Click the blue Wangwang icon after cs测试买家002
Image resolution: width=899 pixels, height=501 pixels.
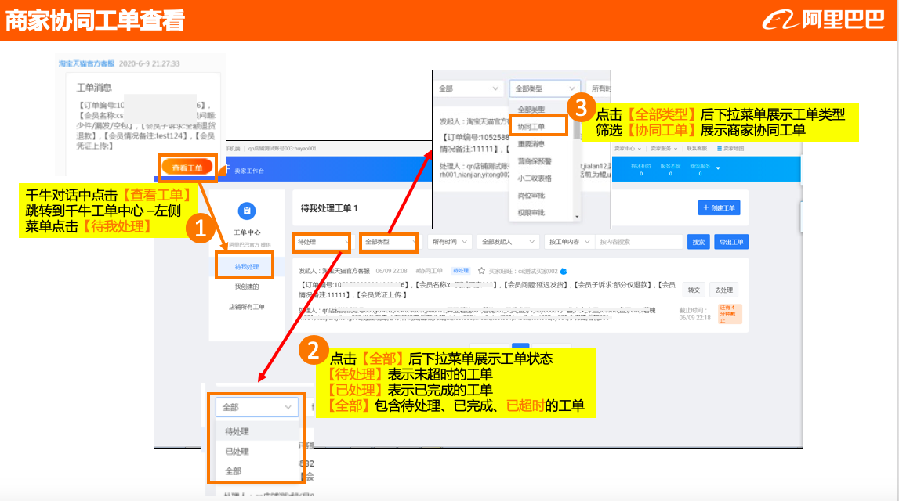[564, 272]
